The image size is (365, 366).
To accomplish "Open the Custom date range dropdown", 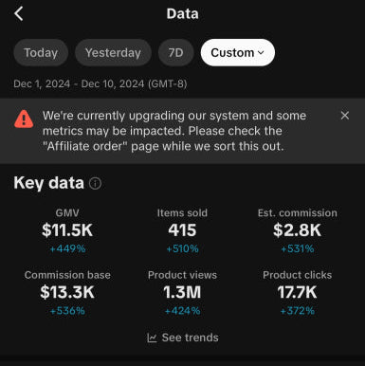I will [238, 52].
